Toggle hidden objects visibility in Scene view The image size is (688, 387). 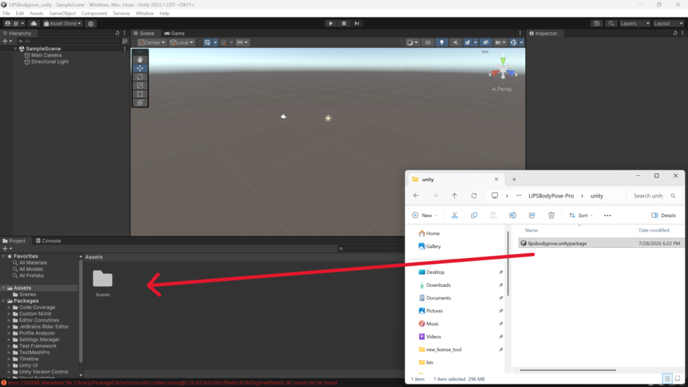point(486,42)
